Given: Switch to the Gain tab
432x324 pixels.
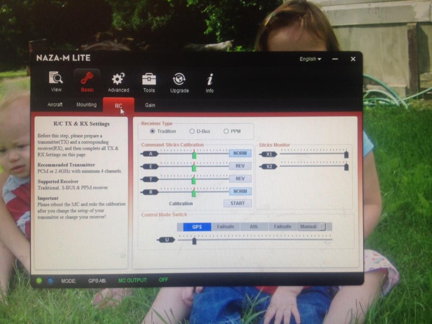Looking at the screenshot, I should pyautogui.click(x=150, y=105).
